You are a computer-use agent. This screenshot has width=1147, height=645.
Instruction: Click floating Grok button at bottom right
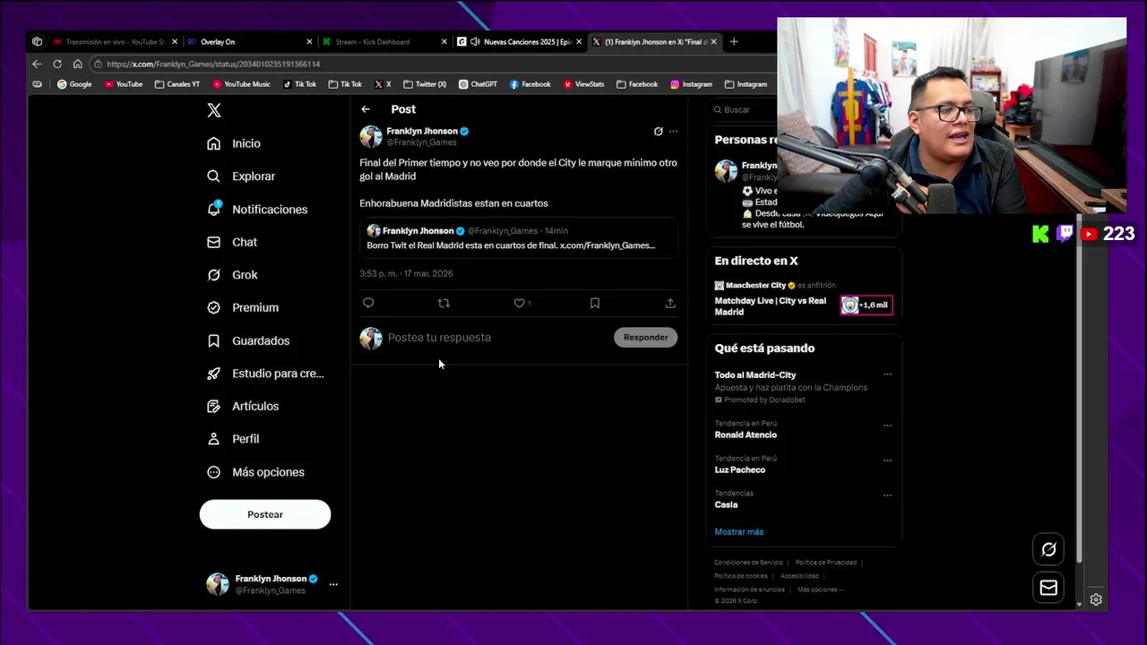point(1048,549)
